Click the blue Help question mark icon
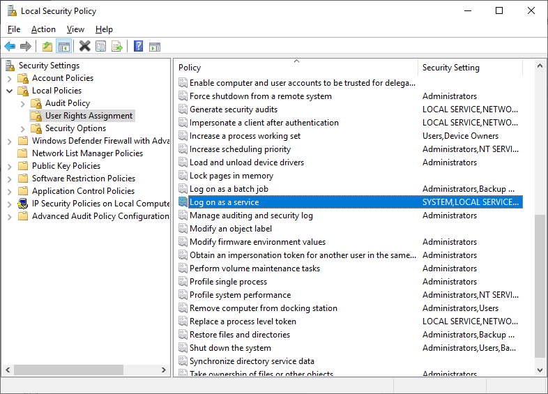This screenshot has height=394, width=548. coord(138,47)
